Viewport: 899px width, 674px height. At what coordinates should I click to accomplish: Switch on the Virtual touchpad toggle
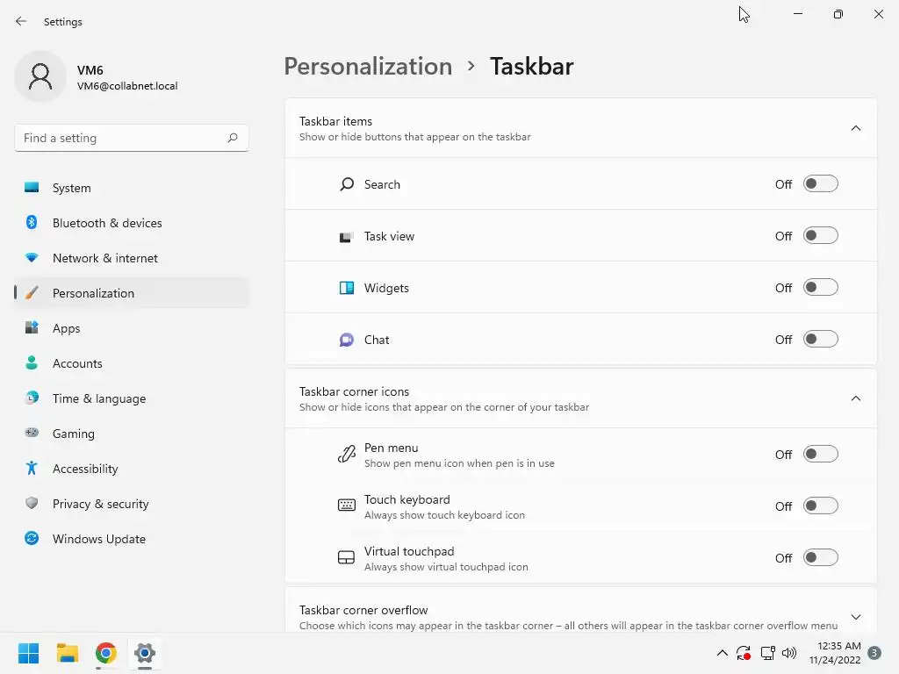click(821, 557)
